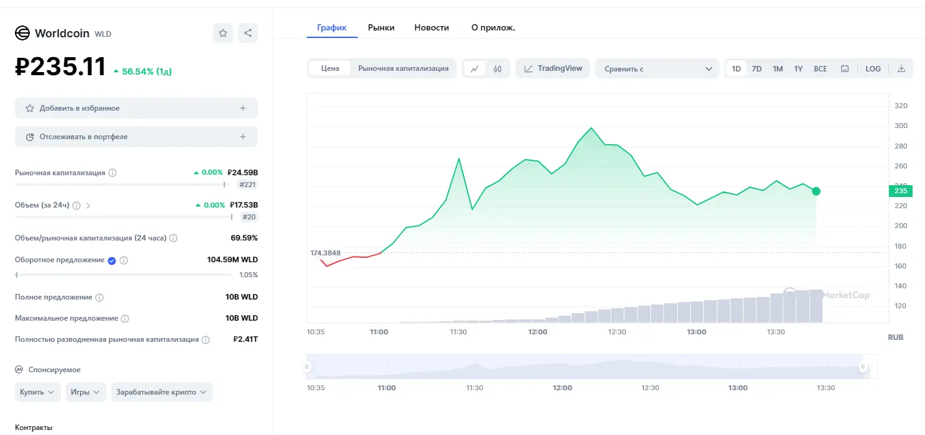Switch to the Новости tab
This screenshot has height=435, width=925.
(432, 27)
